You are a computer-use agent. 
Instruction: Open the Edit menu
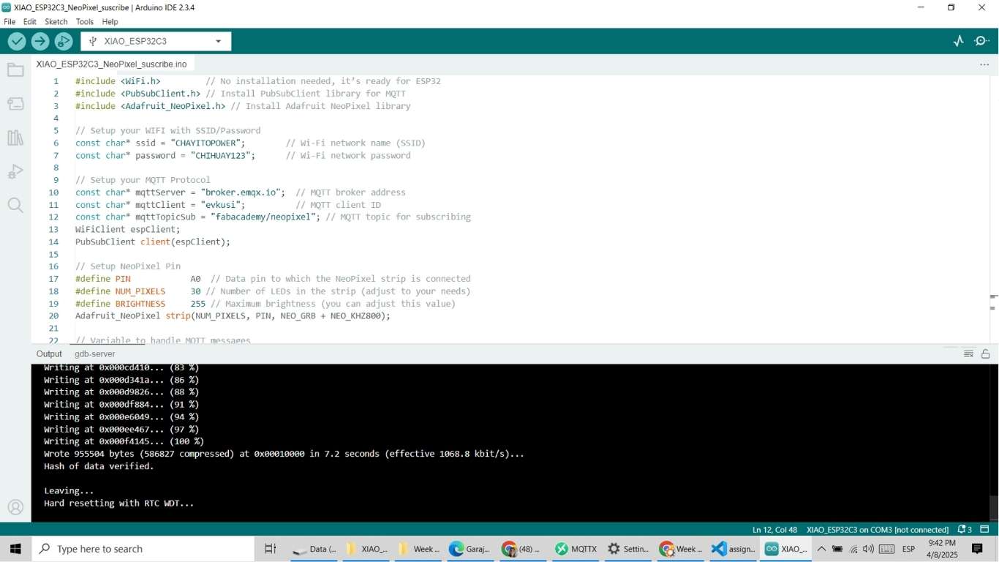click(x=30, y=22)
